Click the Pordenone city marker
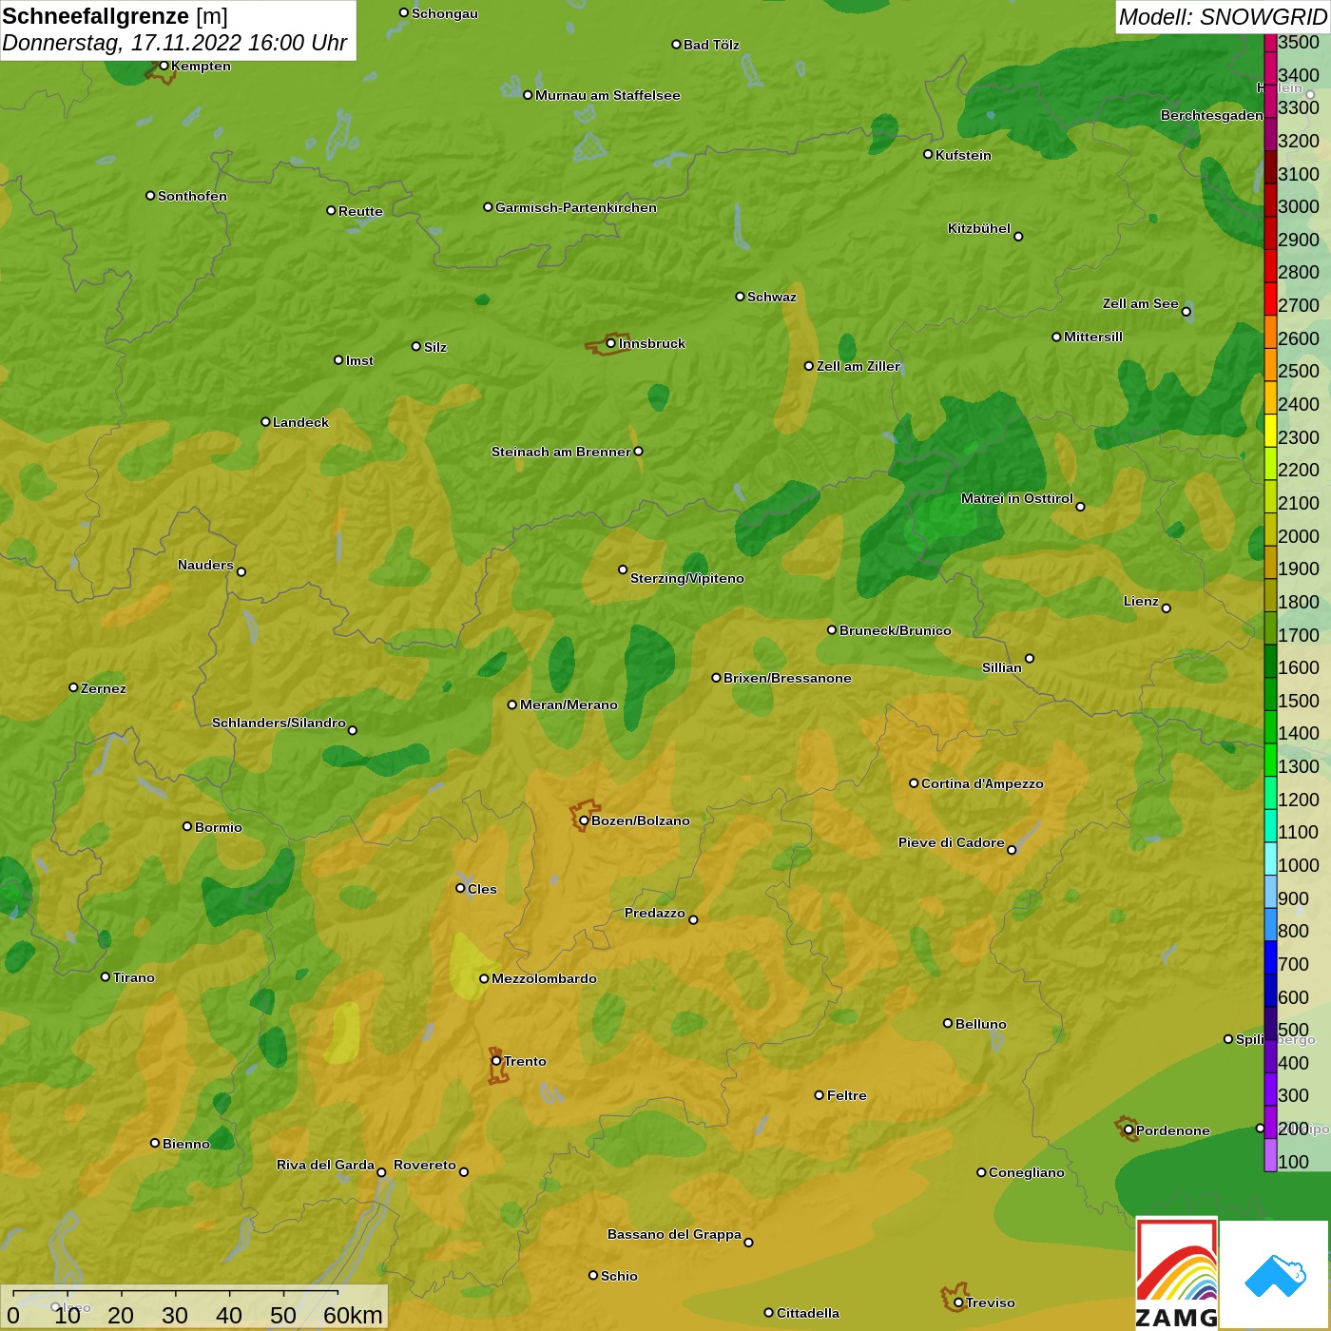 (1128, 1129)
